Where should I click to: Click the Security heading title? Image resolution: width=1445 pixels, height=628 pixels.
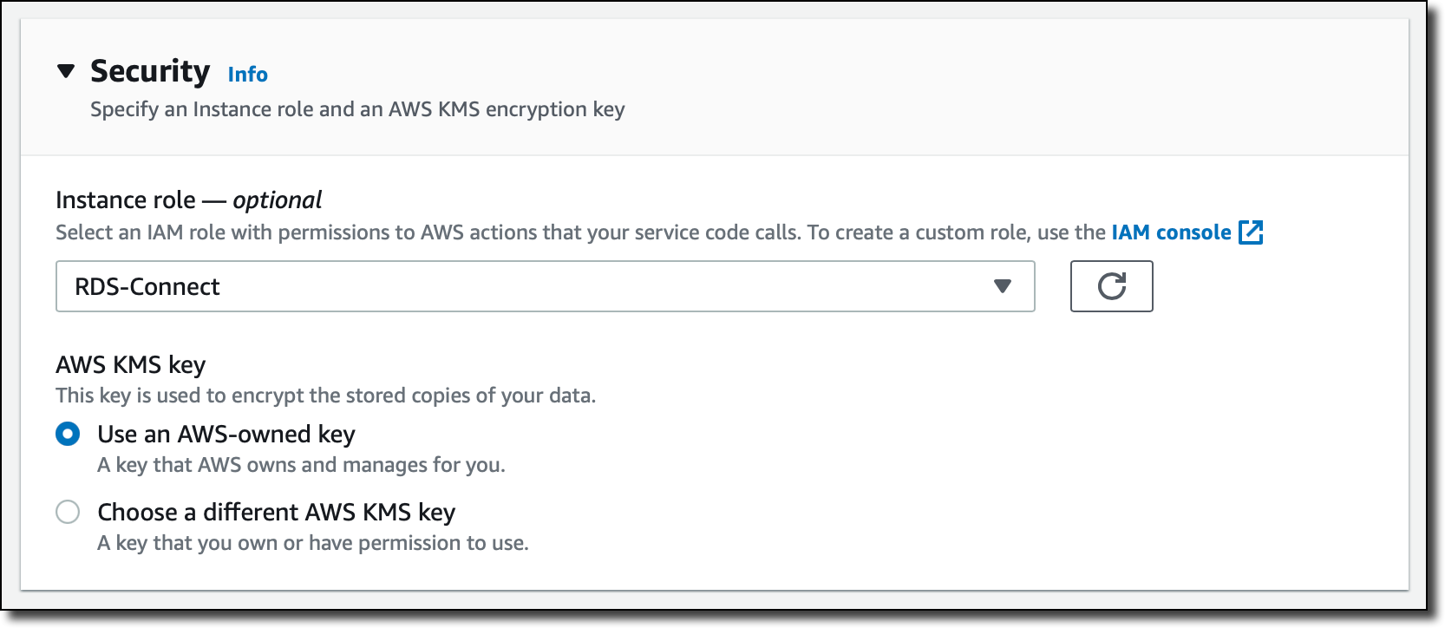tap(150, 71)
